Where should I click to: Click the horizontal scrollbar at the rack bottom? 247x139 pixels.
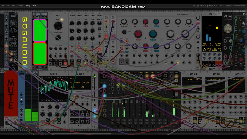tap(82, 134)
